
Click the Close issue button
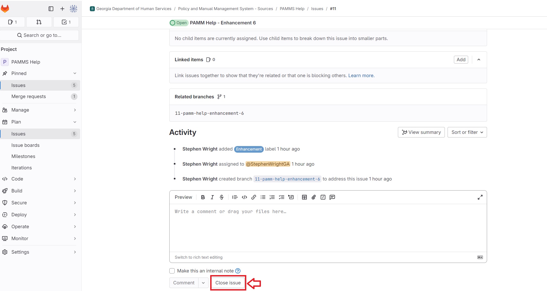228,283
